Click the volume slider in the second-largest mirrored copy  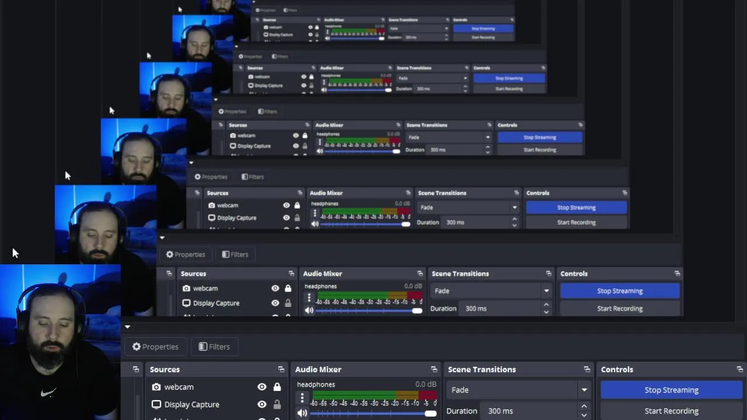(x=369, y=311)
